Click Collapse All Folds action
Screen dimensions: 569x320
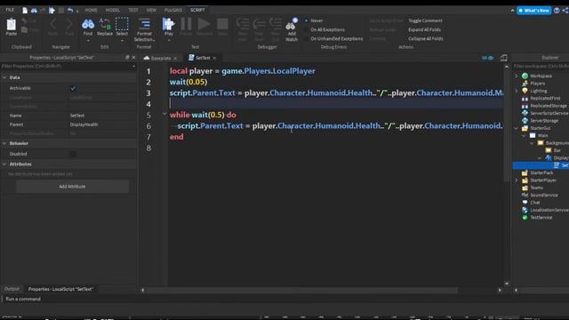(425, 38)
